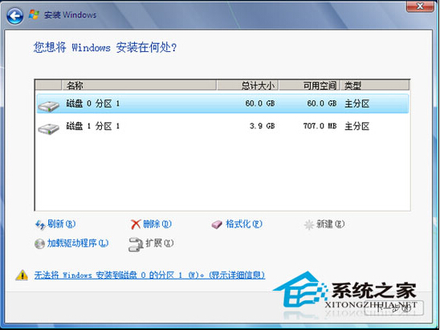The height and width of the screenshot is (330, 440).
Task: Click 主分区 type in disk 1 row
Action: point(357,127)
